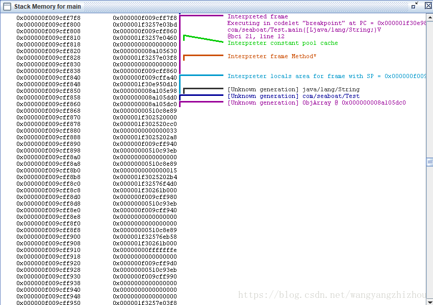Select the 'Executing in codelet "breakpoint"' annotation line
Image resolution: width=433 pixels, height=305 pixels.
click(x=327, y=23)
